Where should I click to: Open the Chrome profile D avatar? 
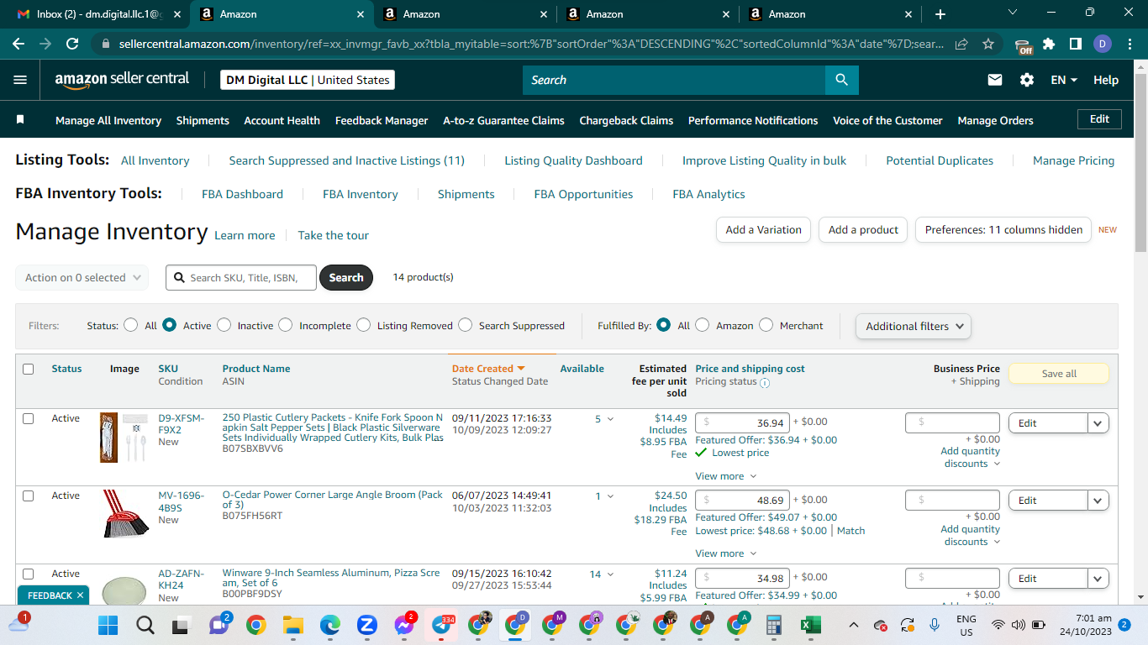pyautogui.click(x=1103, y=44)
